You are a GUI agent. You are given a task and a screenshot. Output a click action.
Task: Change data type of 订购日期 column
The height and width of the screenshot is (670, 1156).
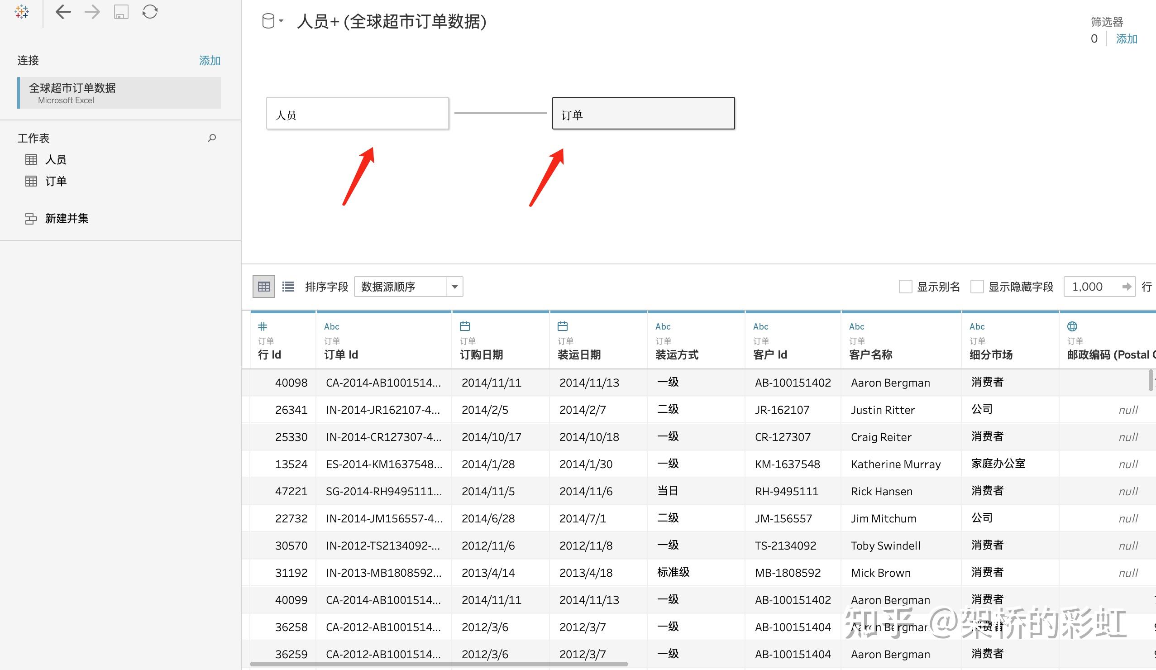[465, 326]
